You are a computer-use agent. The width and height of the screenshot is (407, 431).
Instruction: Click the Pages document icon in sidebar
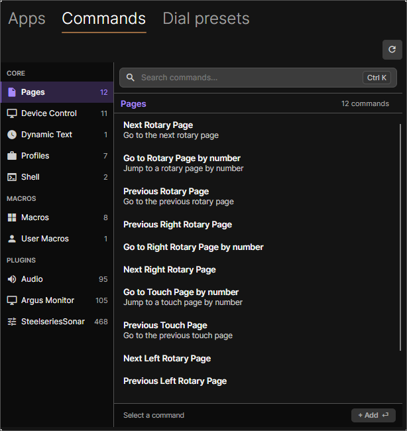(x=12, y=92)
